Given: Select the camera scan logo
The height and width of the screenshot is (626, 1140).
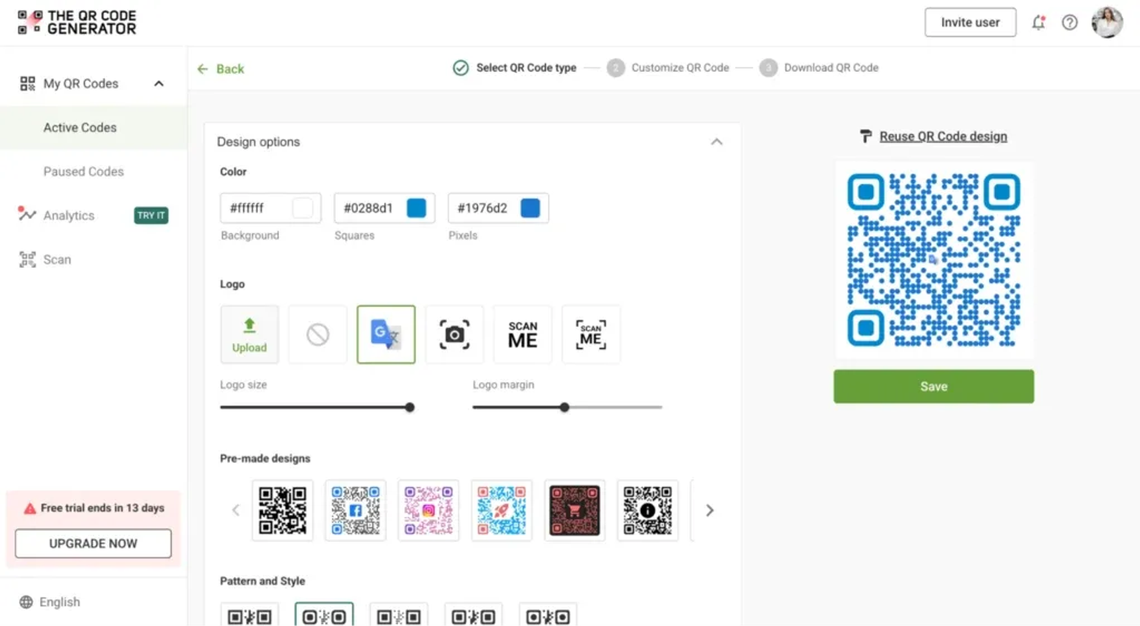Looking at the screenshot, I should (454, 334).
